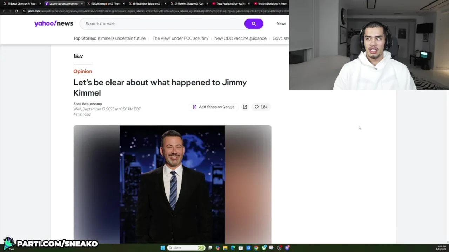Open the Windows Start menu
The height and width of the screenshot is (252, 449).
click(163, 248)
